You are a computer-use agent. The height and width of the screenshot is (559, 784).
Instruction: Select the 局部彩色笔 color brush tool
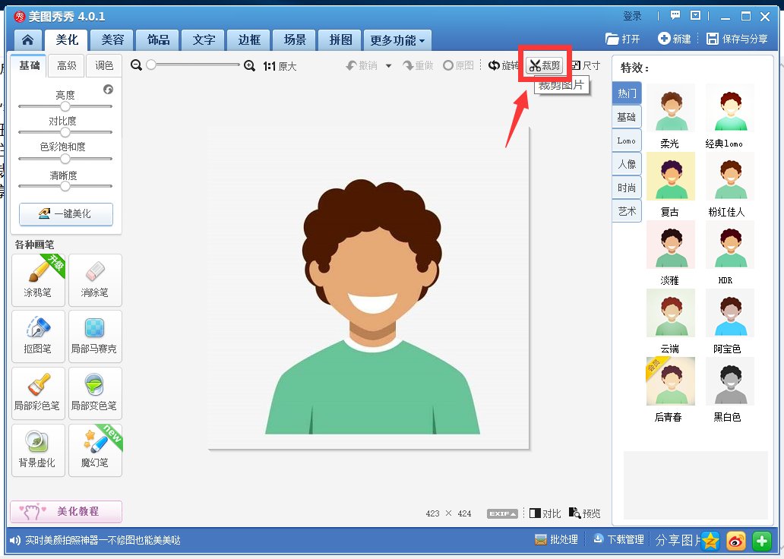tap(38, 393)
